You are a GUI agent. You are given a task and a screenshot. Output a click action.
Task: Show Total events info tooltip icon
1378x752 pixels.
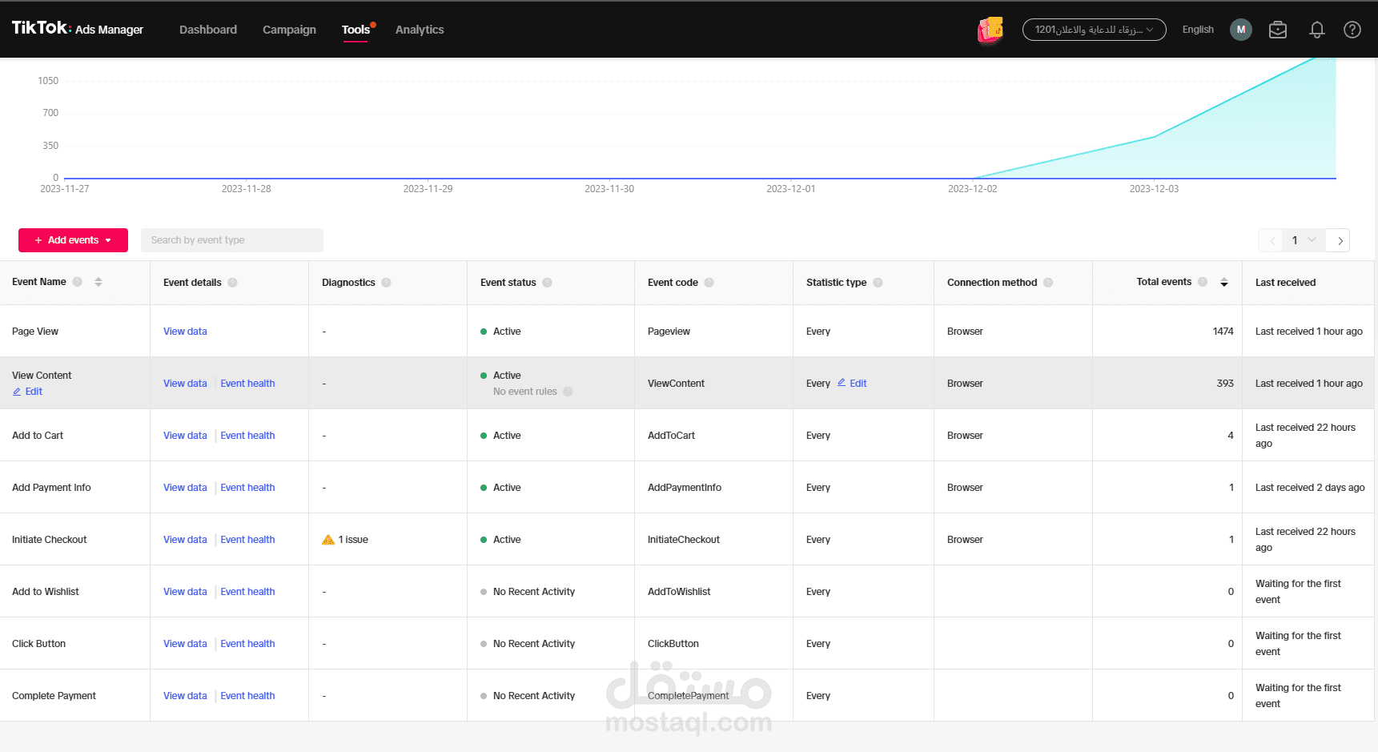pyautogui.click(x=1203, y=282)
